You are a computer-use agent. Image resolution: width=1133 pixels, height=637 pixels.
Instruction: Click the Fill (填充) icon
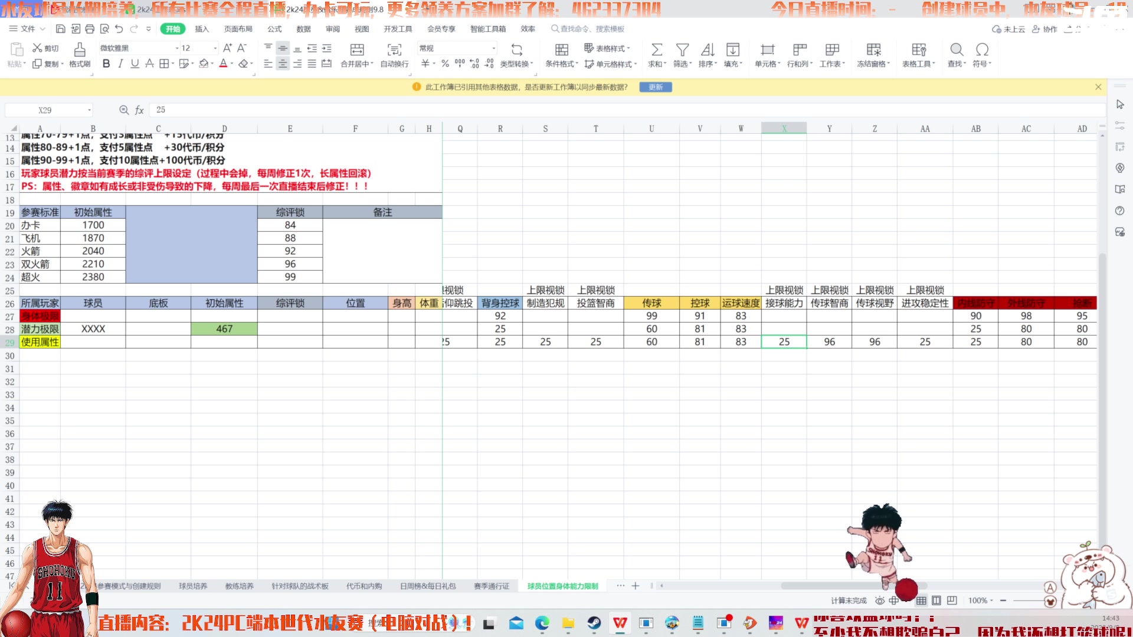pyautogui.click(x=733, y=50)
